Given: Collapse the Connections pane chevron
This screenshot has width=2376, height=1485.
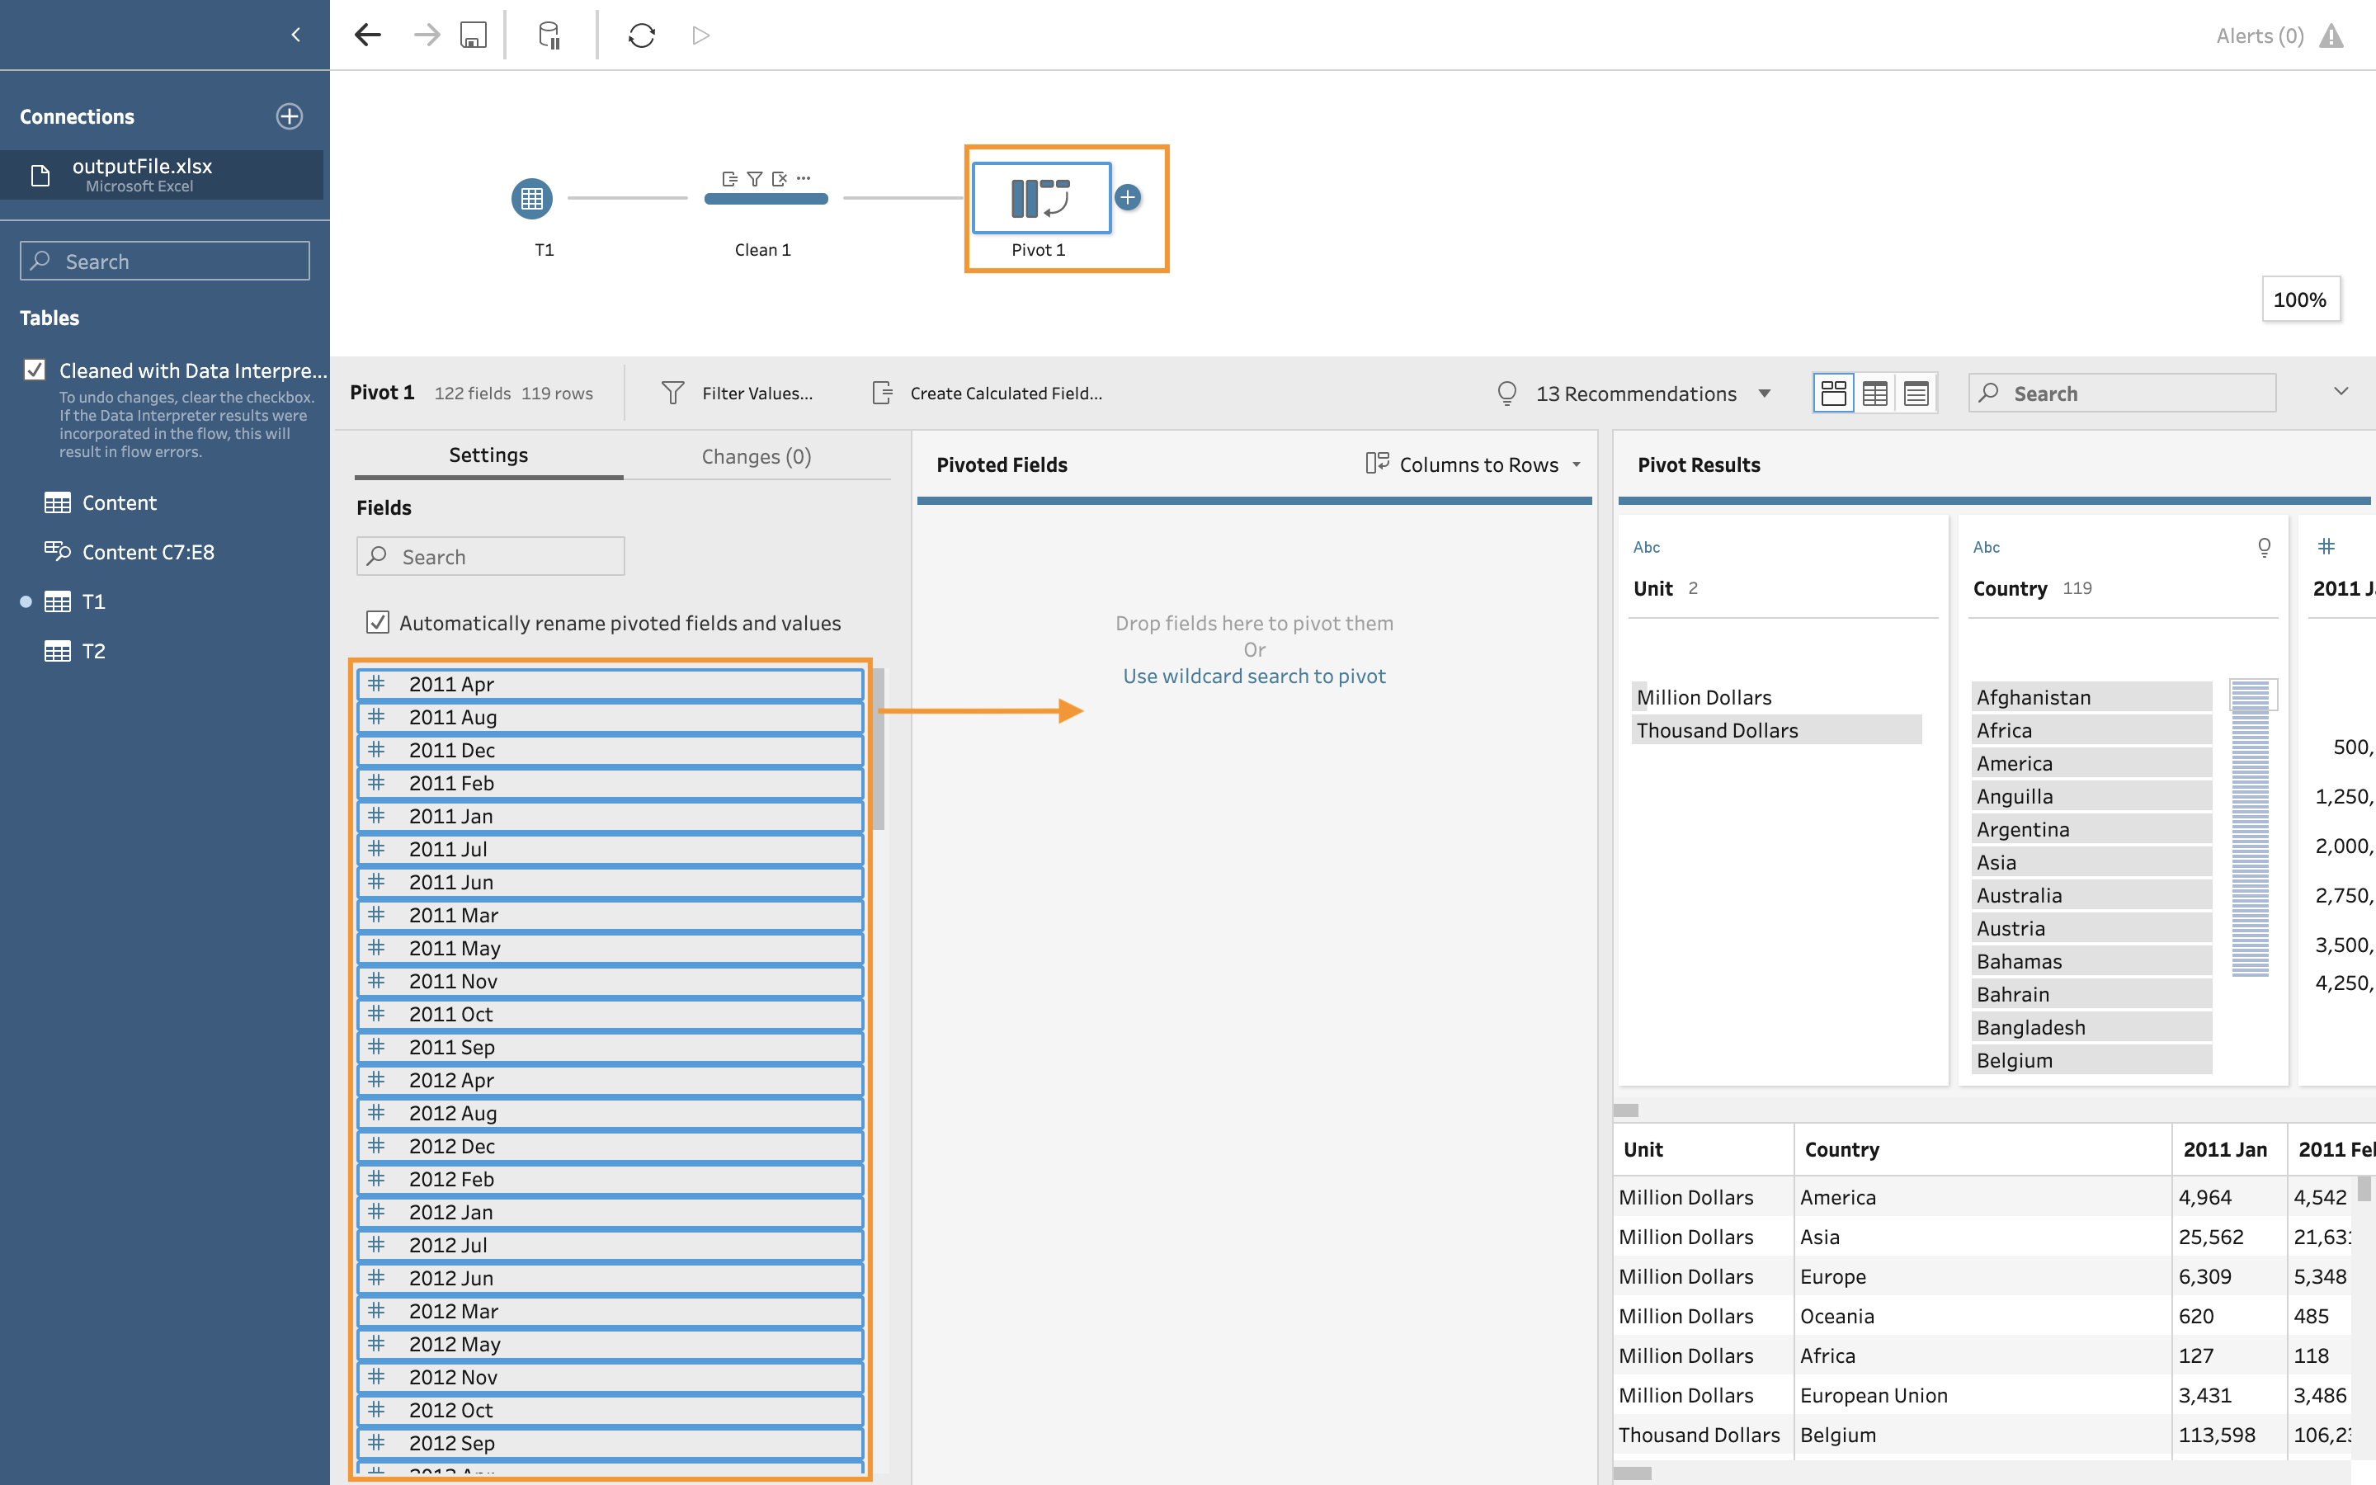Looking at the screenshot, I should click(295, 35).
